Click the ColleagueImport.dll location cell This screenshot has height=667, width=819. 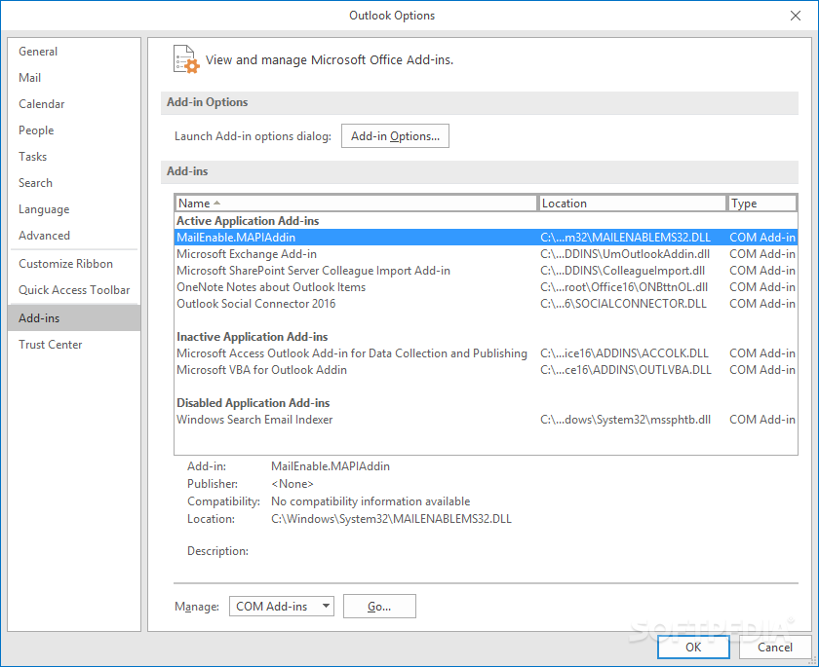point(623,271)
